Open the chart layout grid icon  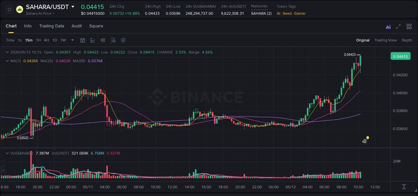pyautogui.click(x=409, y=26)
